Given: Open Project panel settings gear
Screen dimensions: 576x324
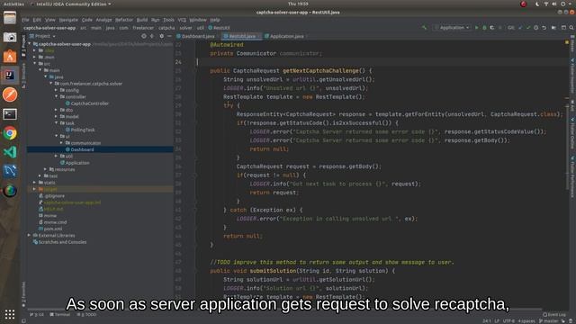Looking at the screenshot, I should (162, 36).
